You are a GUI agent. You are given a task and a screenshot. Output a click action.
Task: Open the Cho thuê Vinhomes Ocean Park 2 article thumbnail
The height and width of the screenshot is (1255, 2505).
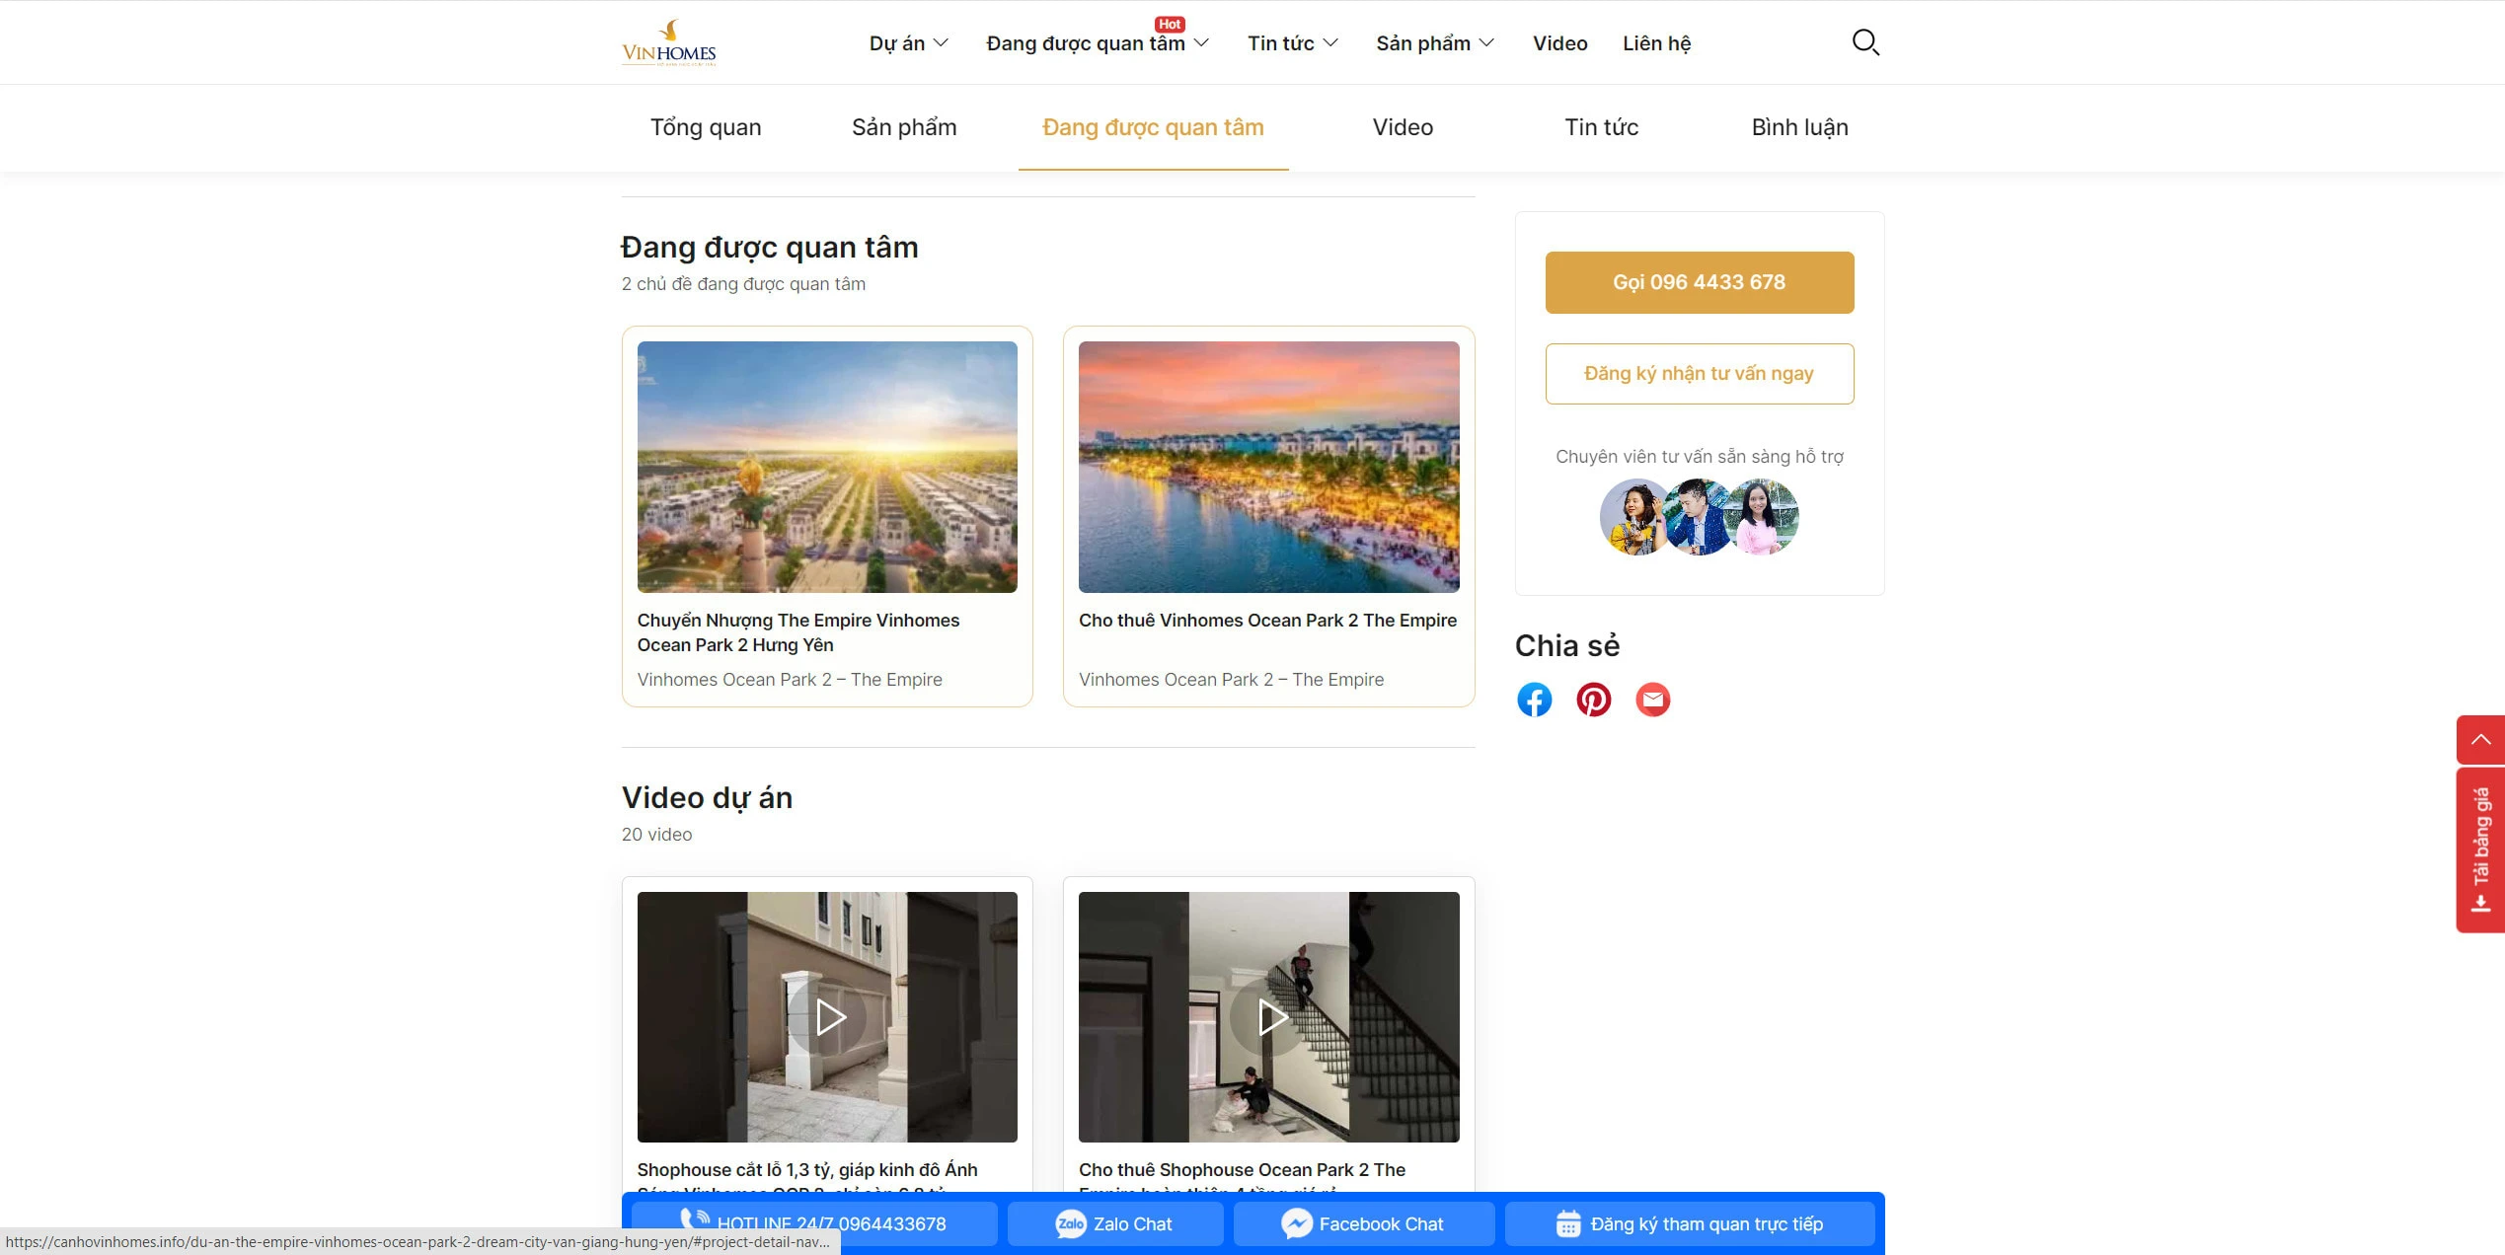point(1267,467)
